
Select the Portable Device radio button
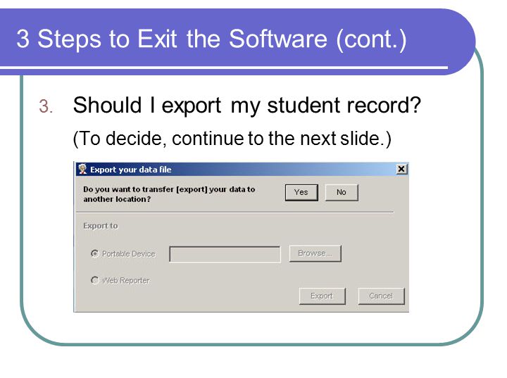(x=95, y=253)
